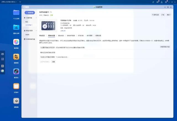Click the back arrow in storage window

coord(25,7)
